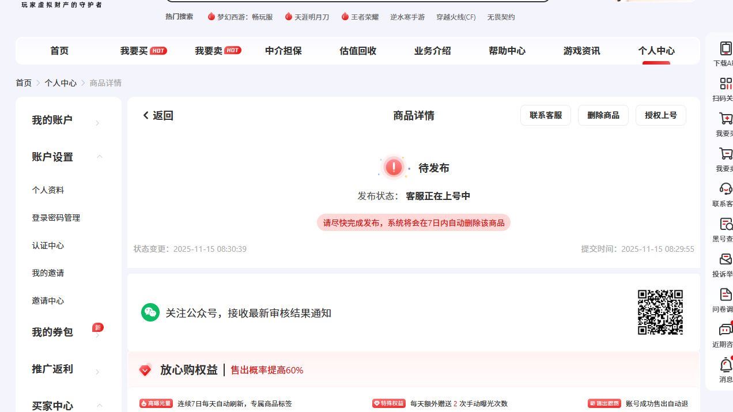Open 游戏资讯 in the top navigation

tap(580, 51)
